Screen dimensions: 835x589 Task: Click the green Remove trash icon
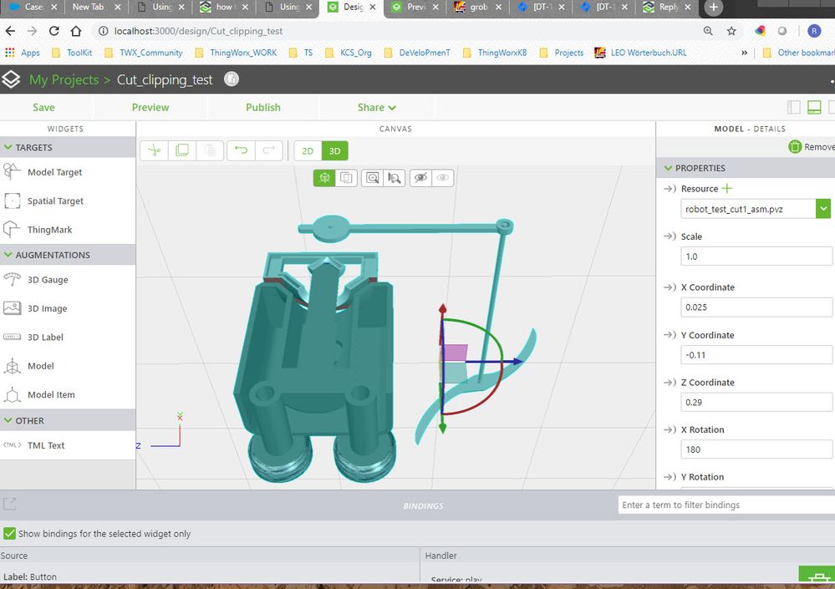[x=795, y=147]
